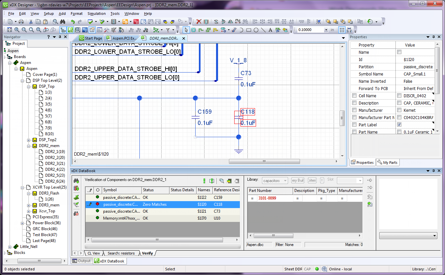Click the binoculars Find icon
This screenshot has height=275, width=445.
(x=62, y=22)
